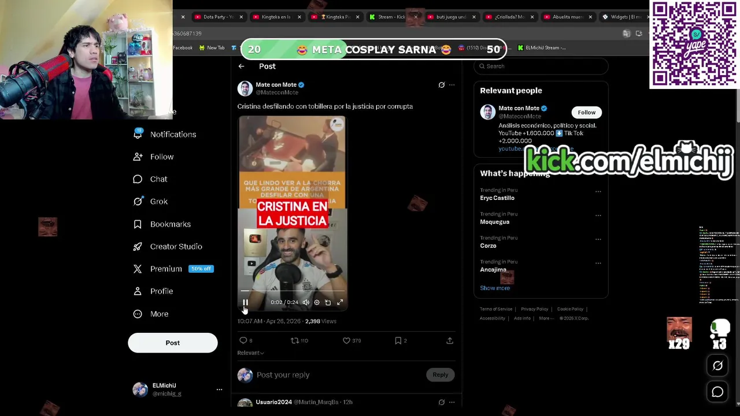Open the New Tab bookmark

(212, 48)
